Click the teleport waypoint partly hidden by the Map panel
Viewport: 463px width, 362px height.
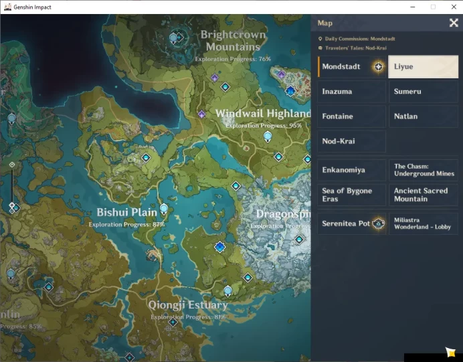[307, 160]
